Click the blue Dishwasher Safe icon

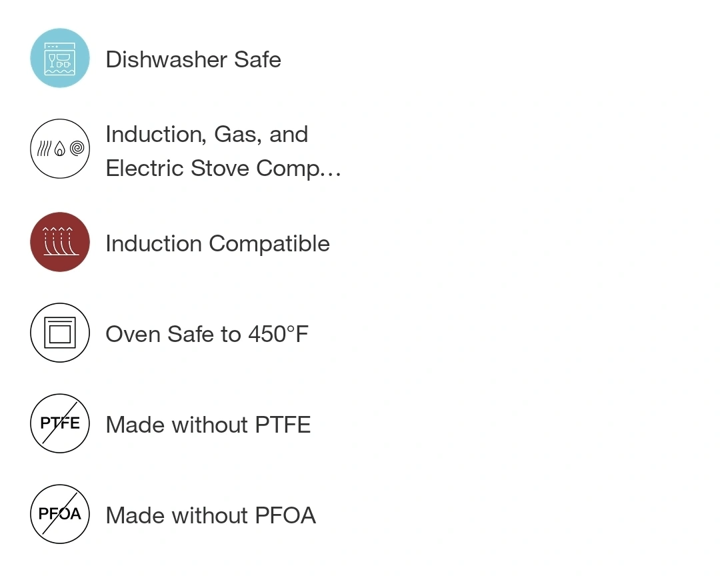point(60,58)
